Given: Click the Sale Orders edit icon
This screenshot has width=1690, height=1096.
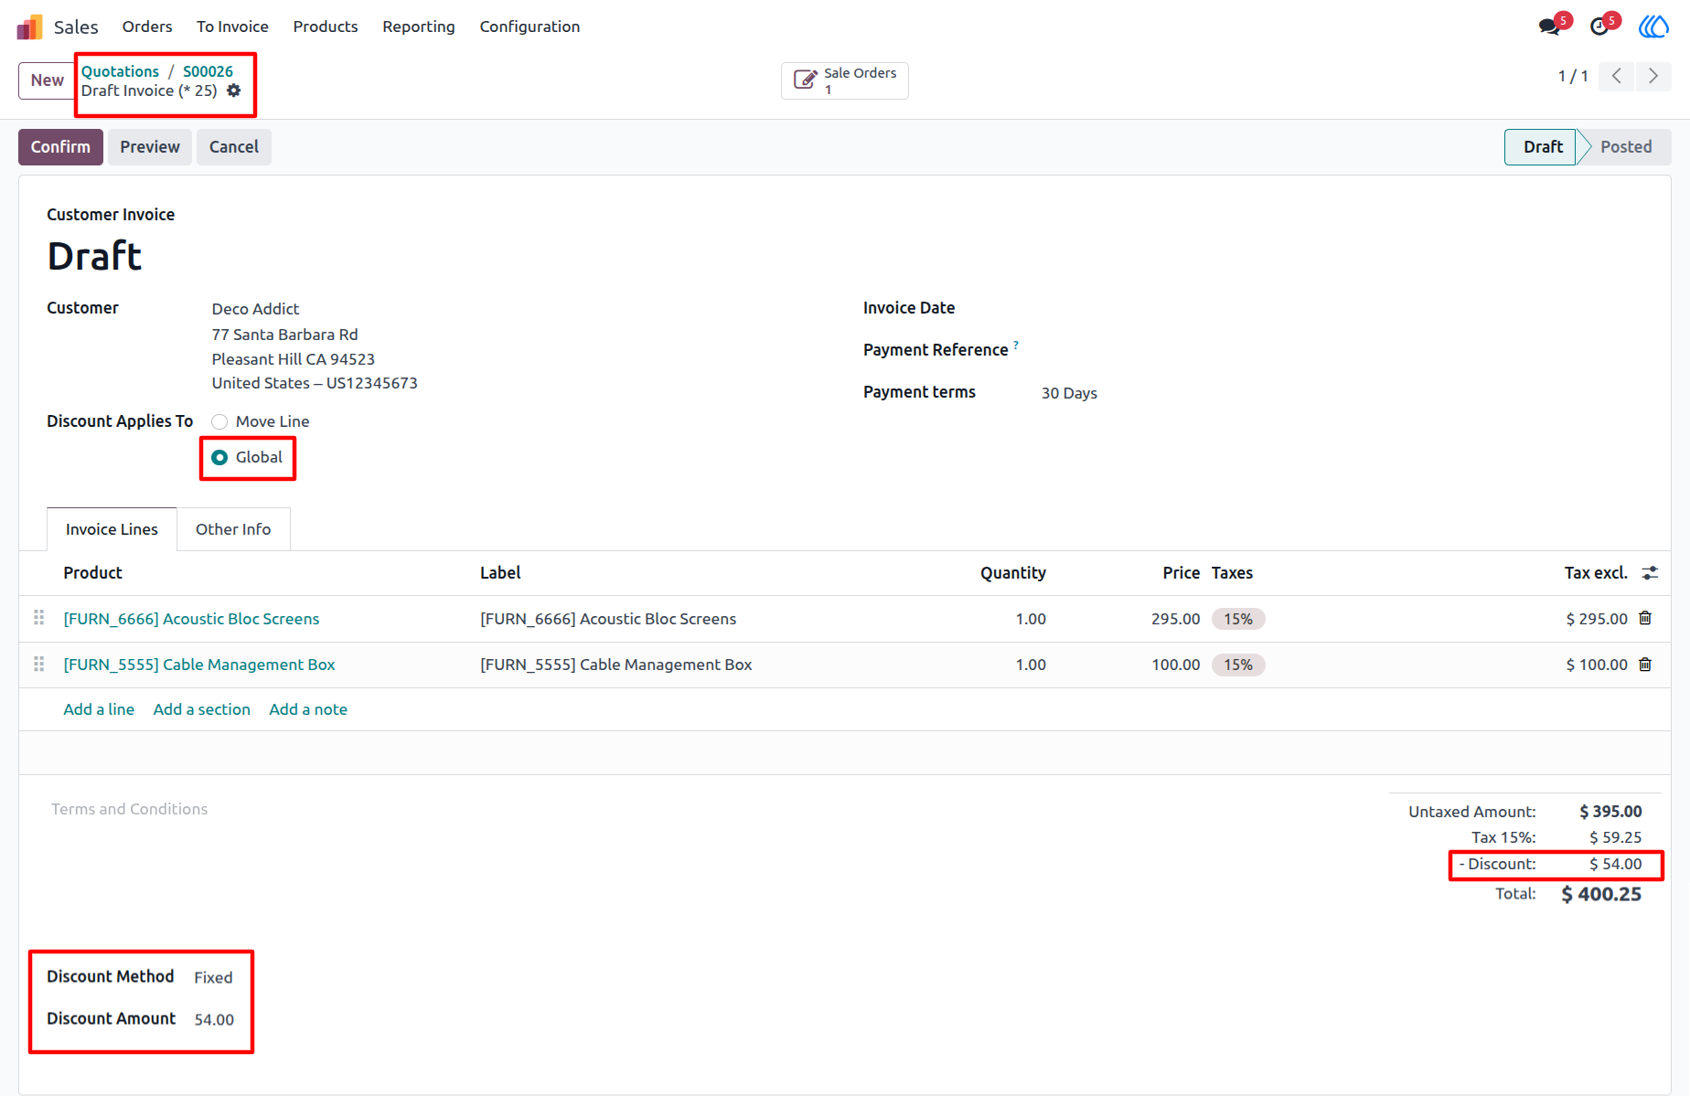Looking at the screenshot, I should 805,80.
